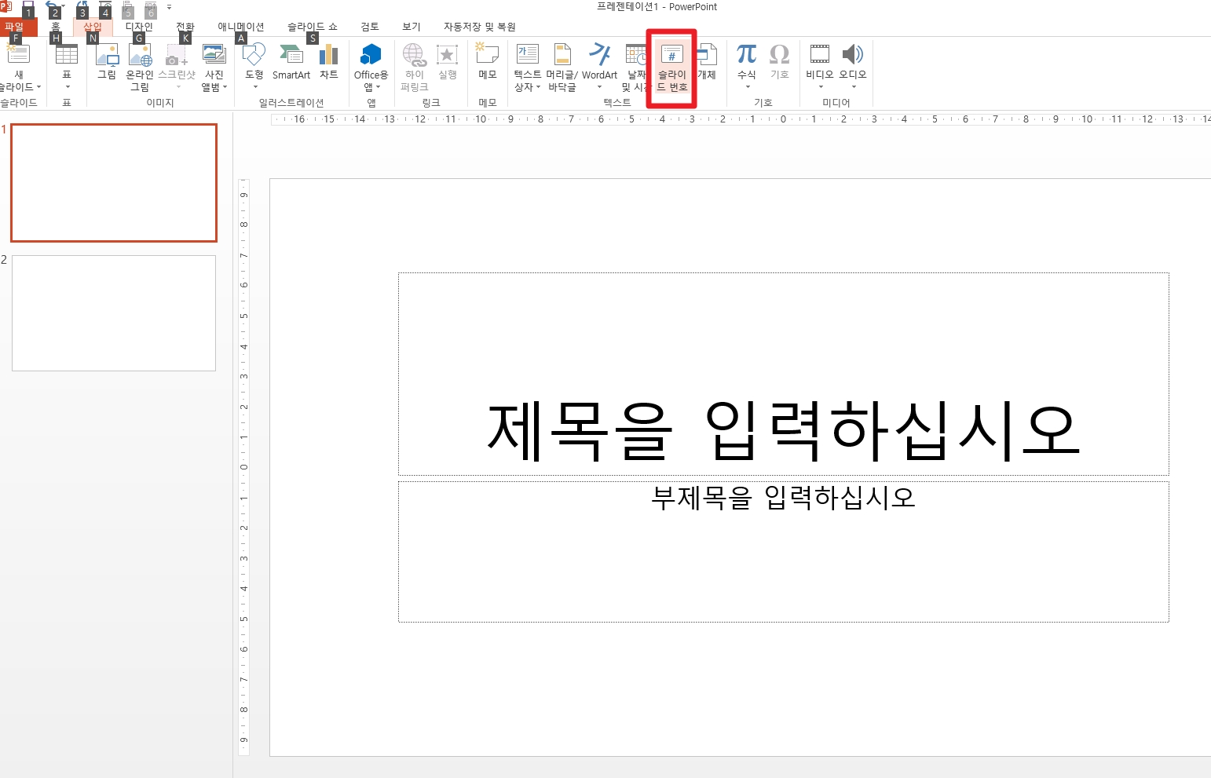Open the 자동저장 및 복원 tab
Screen dimensions: 1211x778
(479, 27)
